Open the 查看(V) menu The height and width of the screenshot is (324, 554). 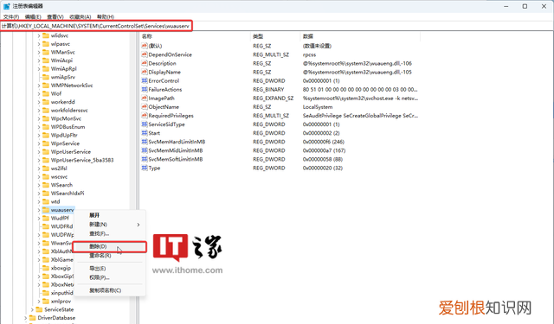[55, 17]
